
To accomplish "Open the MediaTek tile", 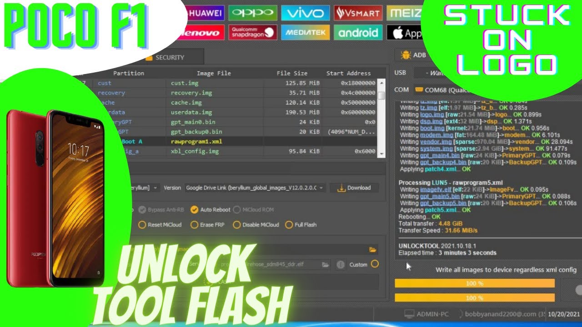I will point(305,32).
